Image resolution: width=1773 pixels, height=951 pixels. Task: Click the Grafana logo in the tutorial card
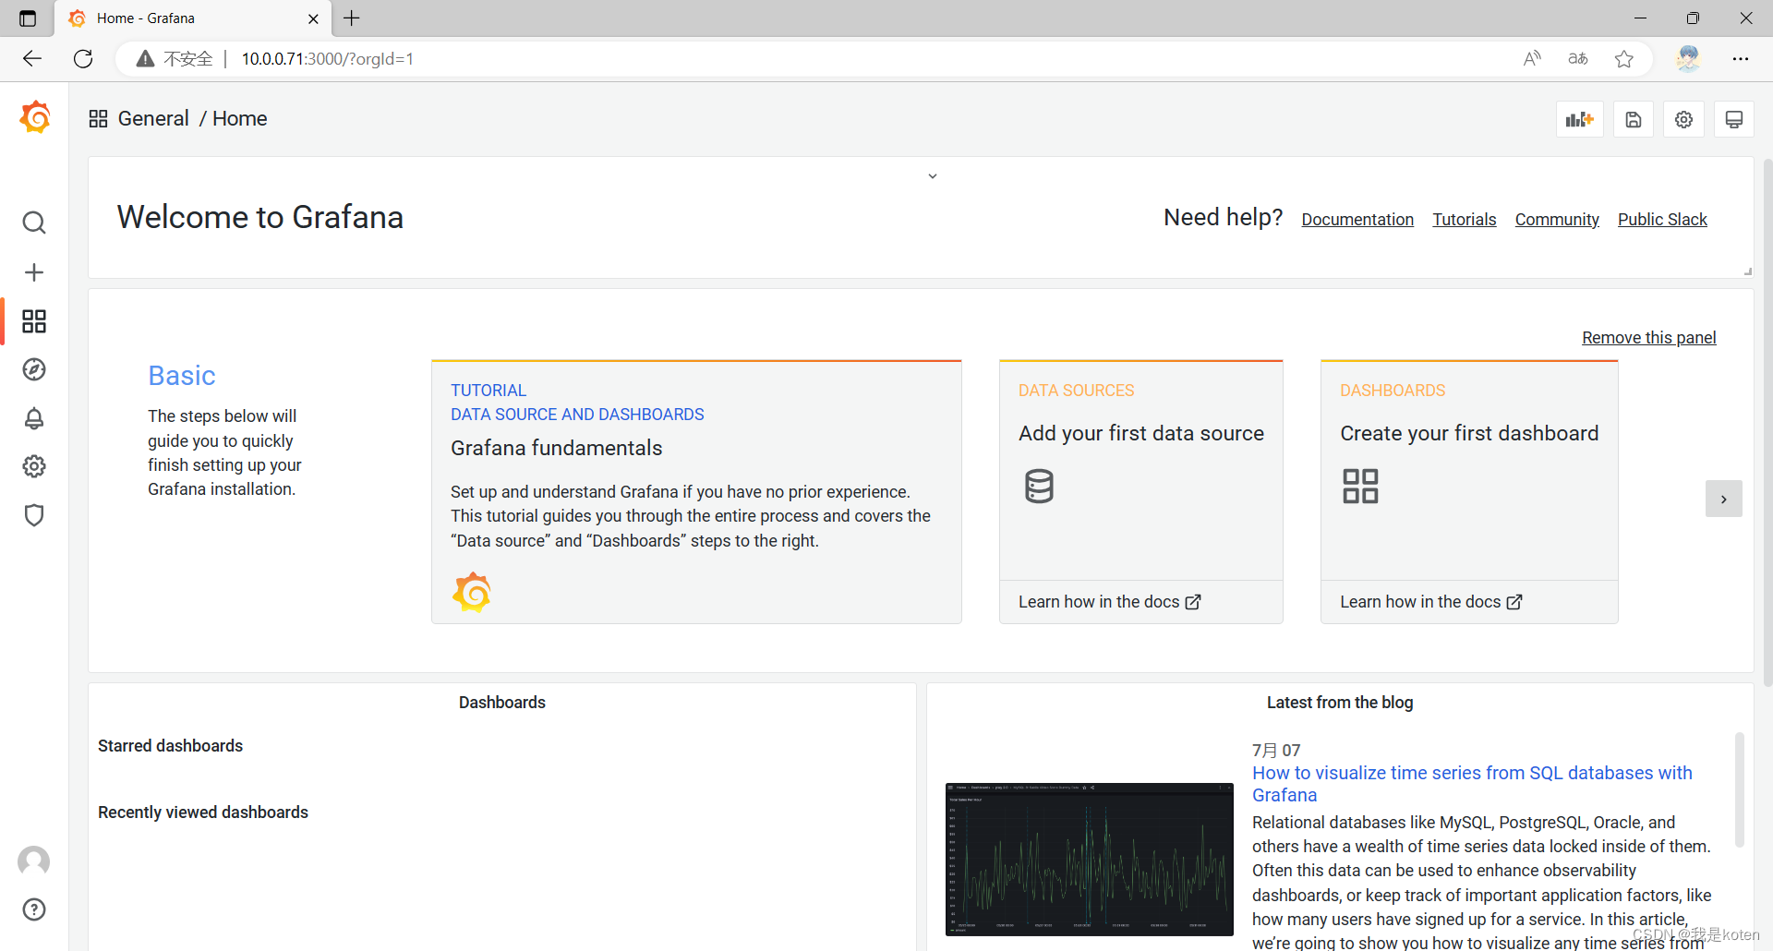point(472,592)
